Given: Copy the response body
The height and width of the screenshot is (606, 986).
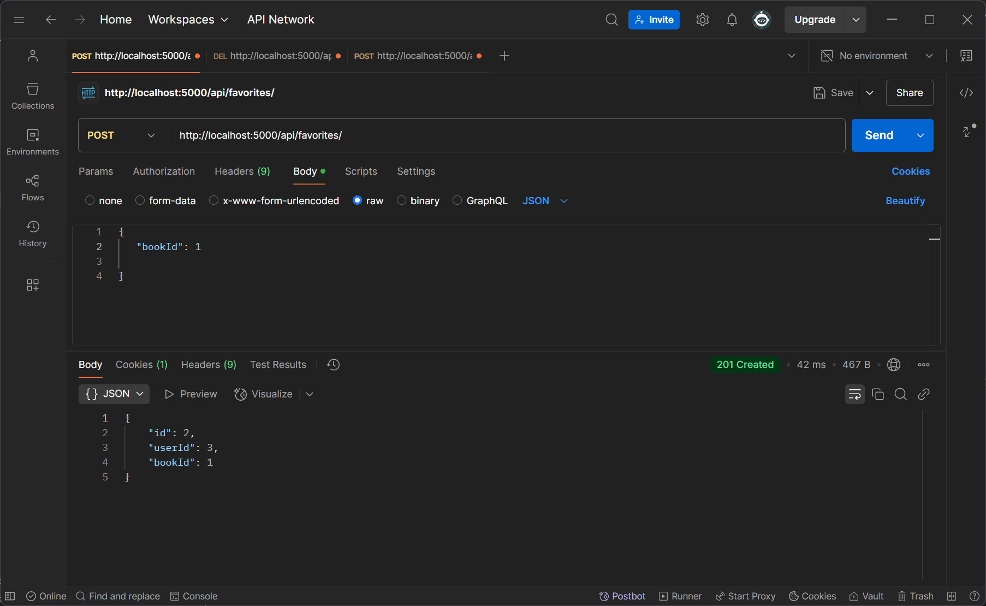Looking at the screenshot, I should click(878, 394).
